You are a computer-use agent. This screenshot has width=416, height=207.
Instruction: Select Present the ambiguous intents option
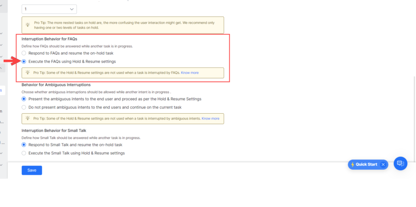pyautogui.click(x=24, y=99)
